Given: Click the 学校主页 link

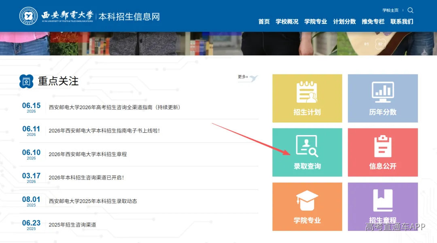Looking at the screenshot, I should pos(390,10).
